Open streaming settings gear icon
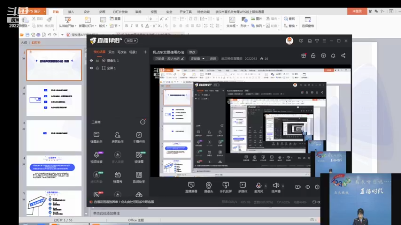 point(317,187)
